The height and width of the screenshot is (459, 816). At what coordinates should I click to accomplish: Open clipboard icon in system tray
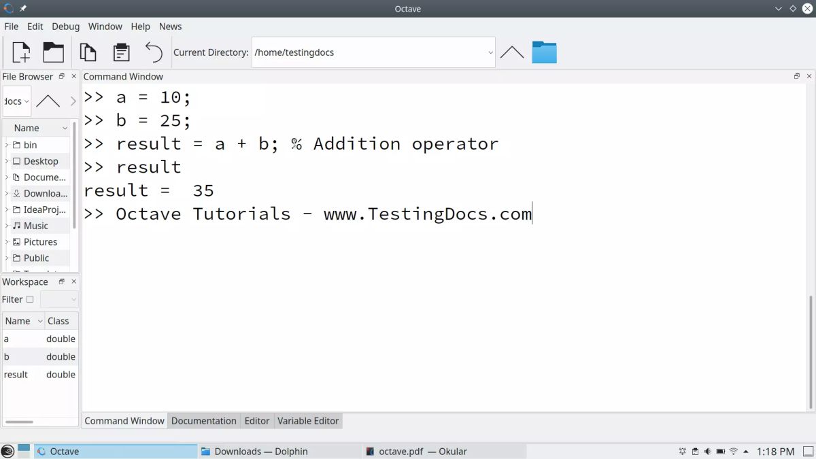click(x=695, y=452)
